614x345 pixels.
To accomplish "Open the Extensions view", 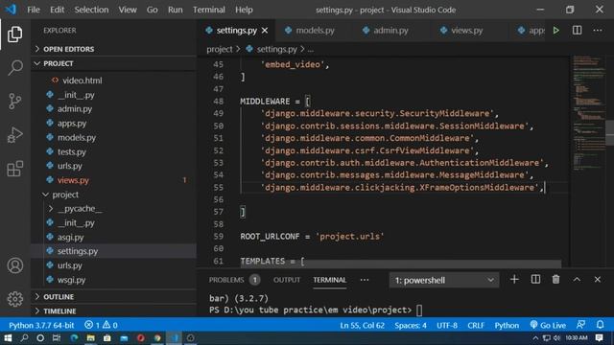I will (x=15, y=169).
